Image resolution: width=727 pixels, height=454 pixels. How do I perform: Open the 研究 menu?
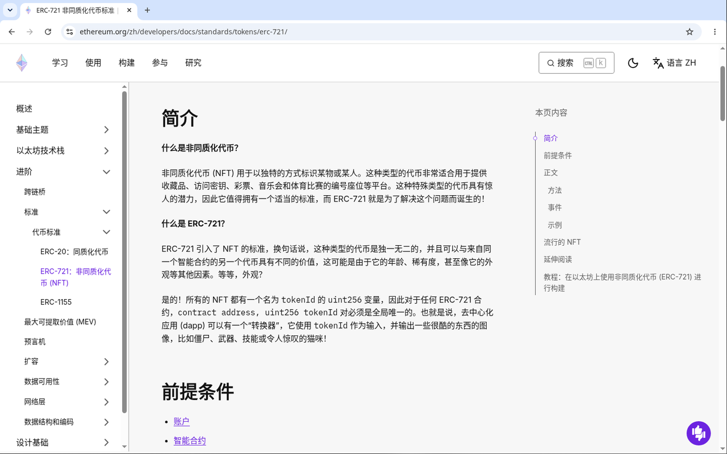193,63
